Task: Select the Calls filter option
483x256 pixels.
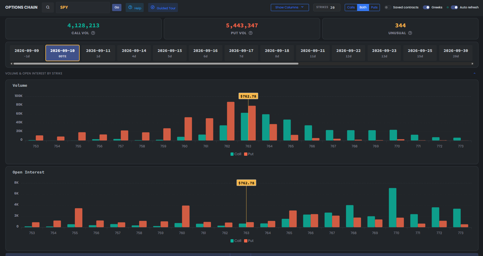Action: 351,8
